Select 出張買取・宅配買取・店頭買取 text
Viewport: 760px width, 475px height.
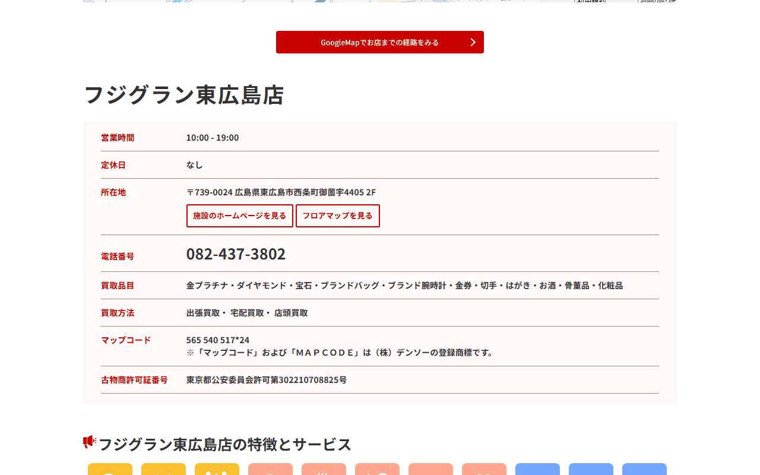[247, 313]
